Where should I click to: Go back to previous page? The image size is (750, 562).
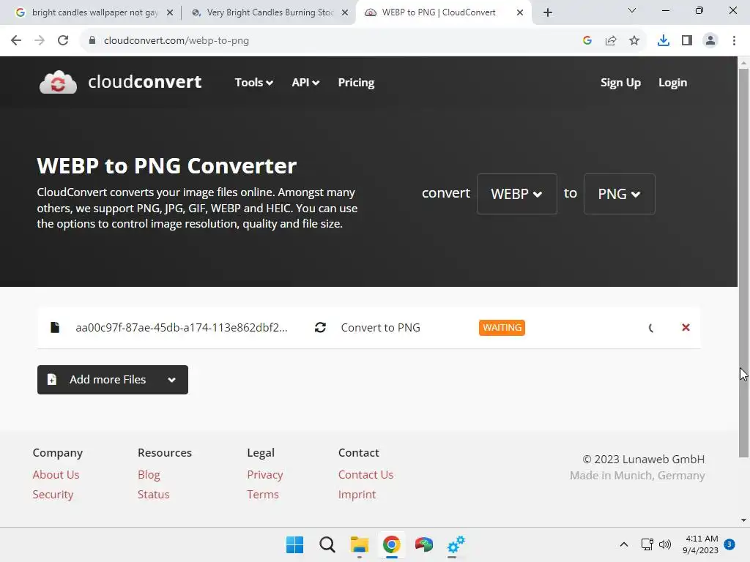point(16,41)
